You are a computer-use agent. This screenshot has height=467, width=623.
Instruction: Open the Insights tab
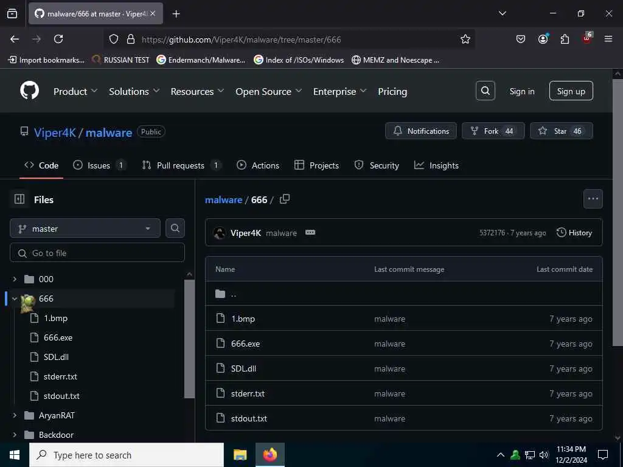436,165
